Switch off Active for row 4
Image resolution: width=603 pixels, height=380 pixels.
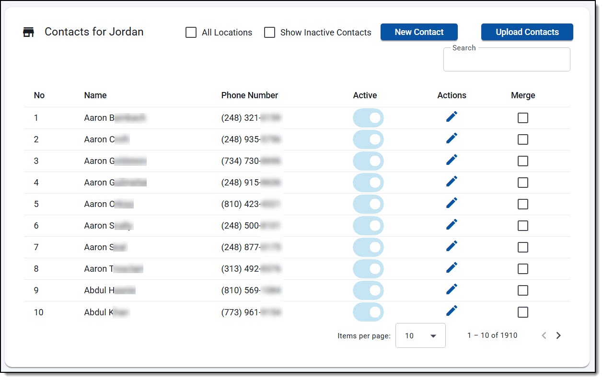click(368, 183)
